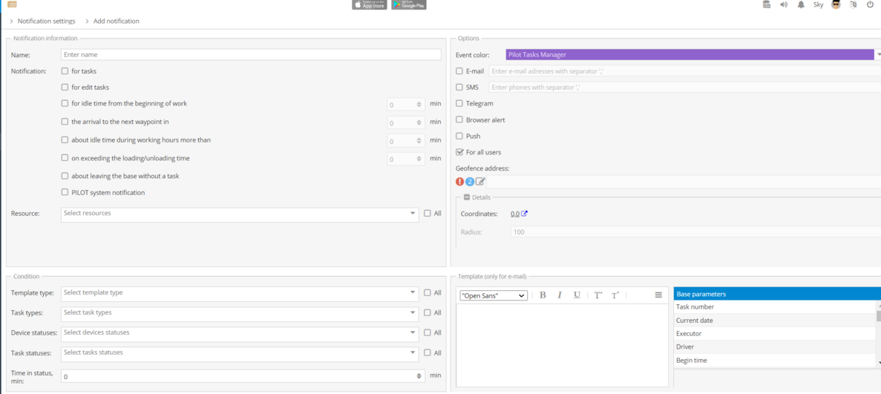Image resolution: width=881 pixels, height=394 pixels.
Task: Click the 0,0 coordinates link
Action: click(x=514, y=214)
